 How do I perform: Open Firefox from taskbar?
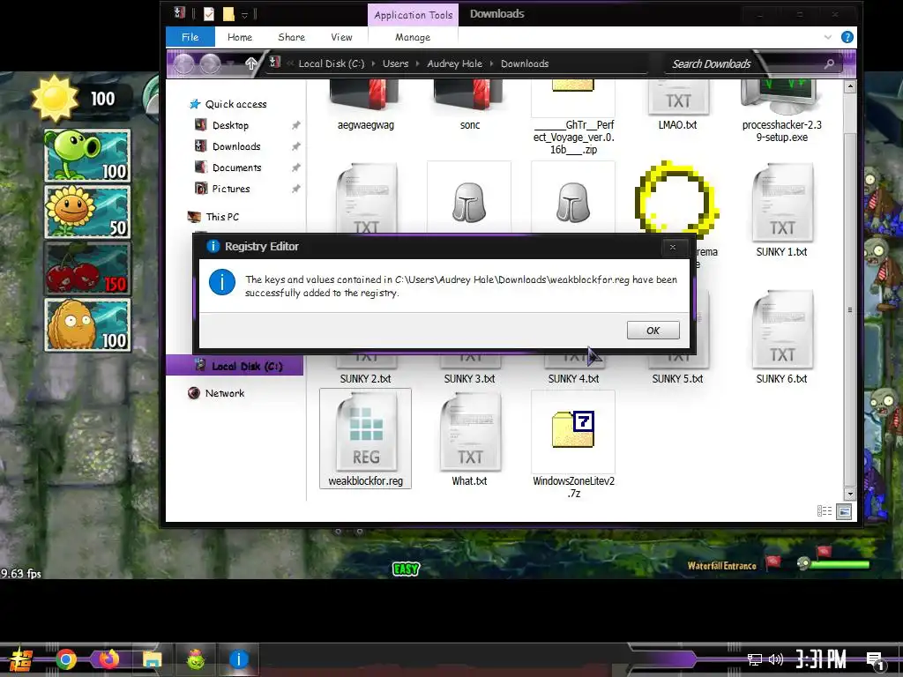coord(108,659)
